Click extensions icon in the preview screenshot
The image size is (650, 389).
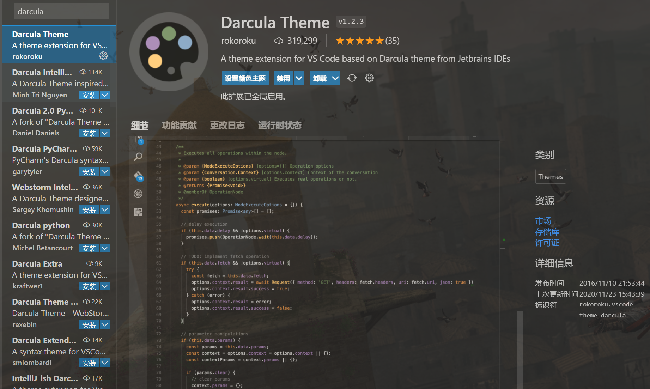[138, 212]
